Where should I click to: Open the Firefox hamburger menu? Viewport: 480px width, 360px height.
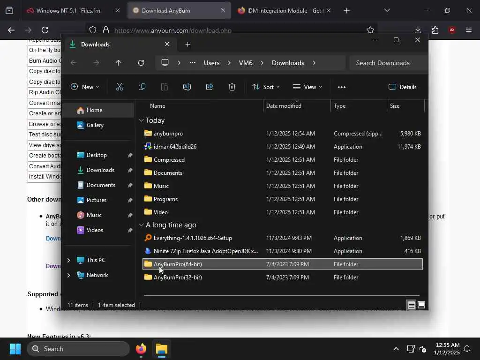point(469,30)
